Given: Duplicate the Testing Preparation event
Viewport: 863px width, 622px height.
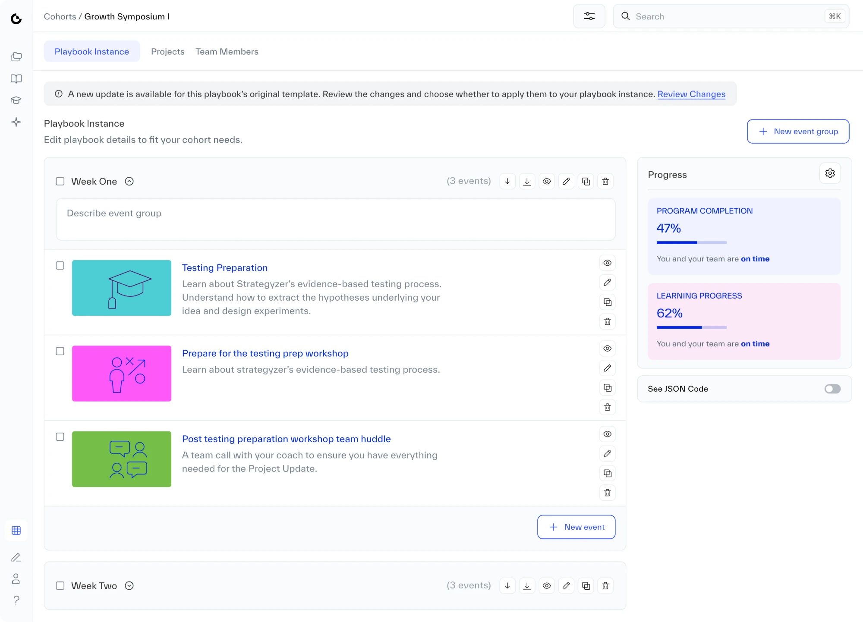Looking at the screenshot, I should coord(607,302).
